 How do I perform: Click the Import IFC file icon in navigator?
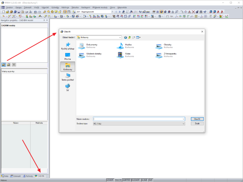[4, 65]
